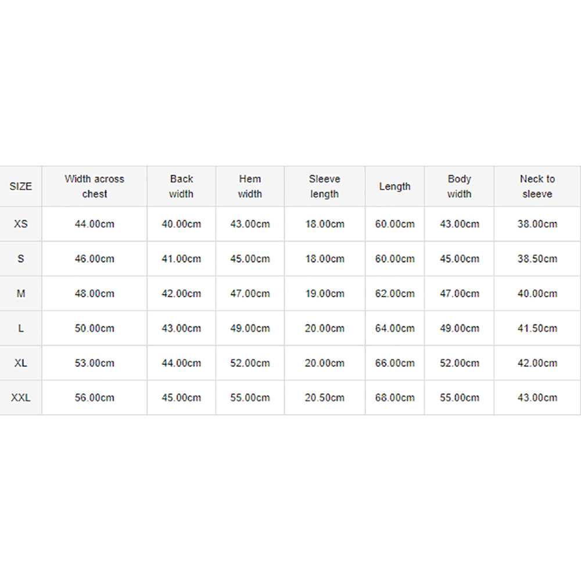
Task: Click the XL size row label
Action: [x=21, y=363]
